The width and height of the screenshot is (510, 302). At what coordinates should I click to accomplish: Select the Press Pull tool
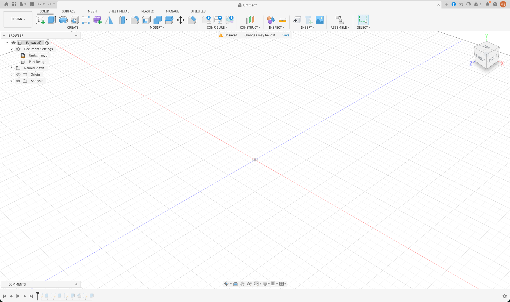(x=123, y=20)
